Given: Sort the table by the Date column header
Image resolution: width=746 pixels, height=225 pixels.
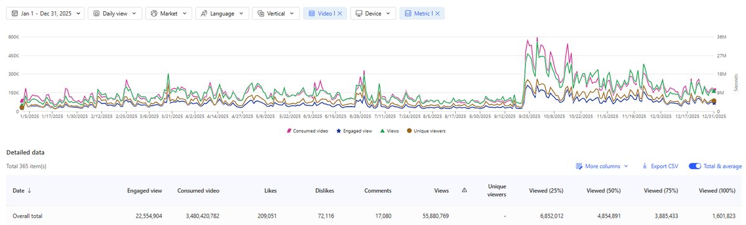Looking at the screenshot, I should point(22,190).
